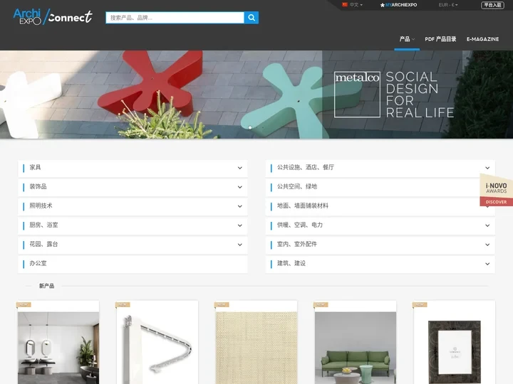The image size is (513, 384).
Task: Open the 公共空间、绿地 category
Action: coord(380,187)
